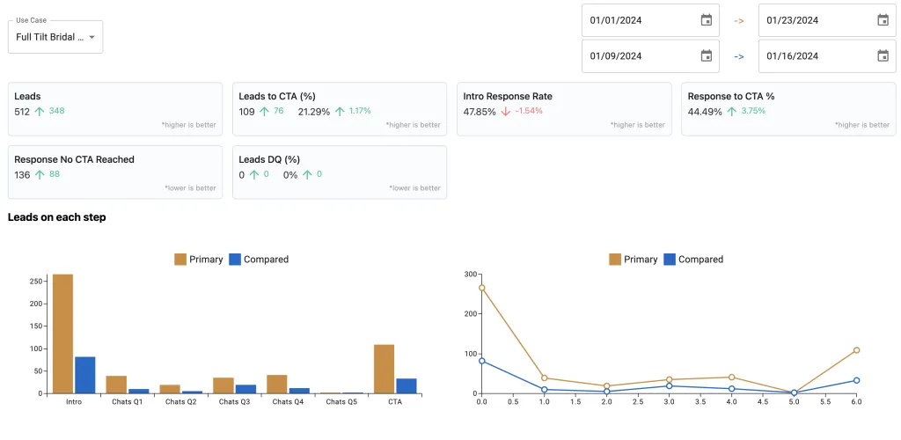
Task: Select the Leads to CTA (%) card
Action: 340,109
